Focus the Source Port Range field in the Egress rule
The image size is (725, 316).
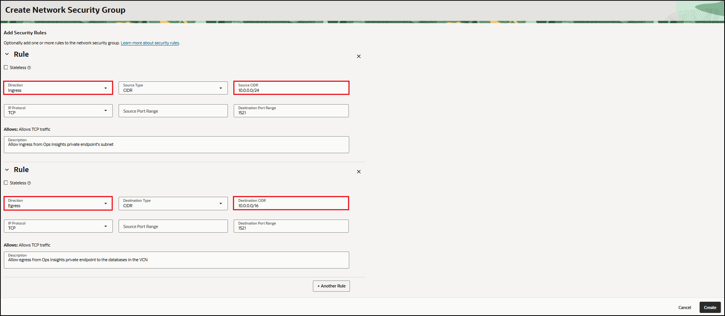pos(173,226)
